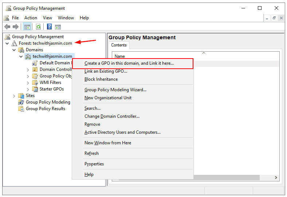Image resolution: width=287 pixels, height=197 pixels.
Task: Click the Group Policy Management root icon
Action: click(x=7, y=37)
